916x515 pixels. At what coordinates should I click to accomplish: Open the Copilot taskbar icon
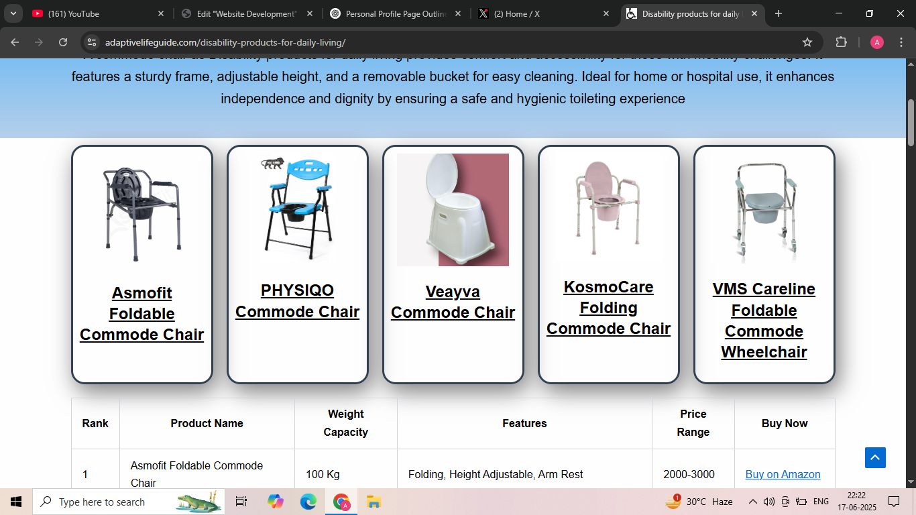(275, 502)
